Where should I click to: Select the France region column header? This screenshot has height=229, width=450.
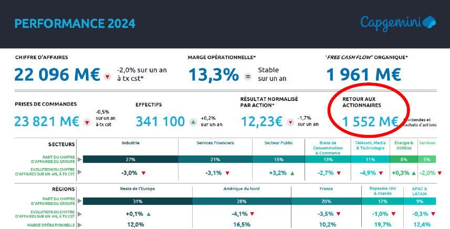[x=327, y=188]
